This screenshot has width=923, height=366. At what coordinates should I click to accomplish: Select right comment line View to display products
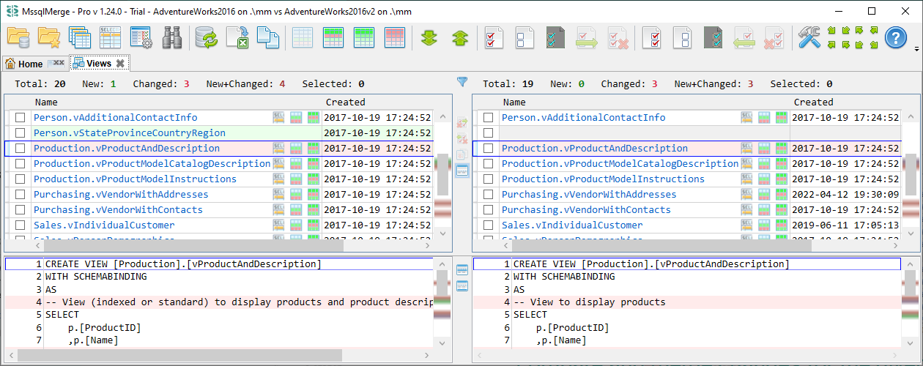pos(589,302)
